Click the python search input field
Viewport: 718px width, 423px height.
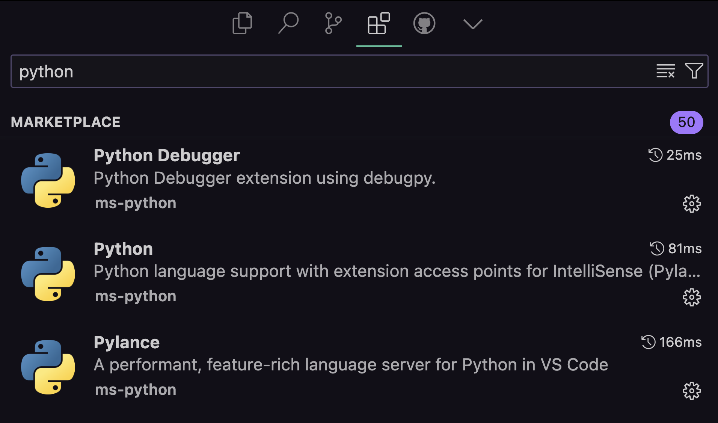click(x=330, y=71)
